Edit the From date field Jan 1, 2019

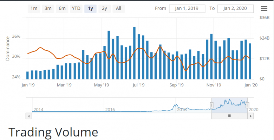[187, 8]
